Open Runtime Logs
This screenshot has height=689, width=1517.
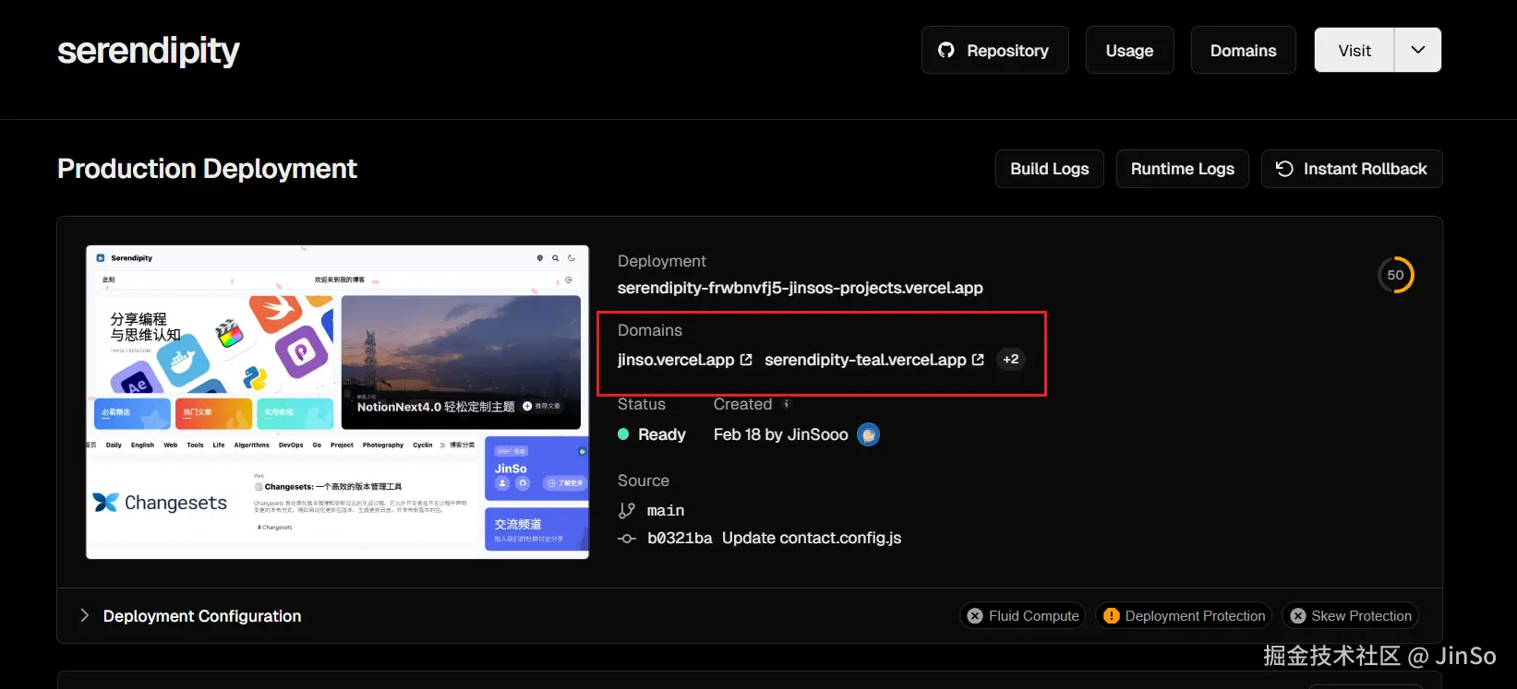pos(1182,169)
